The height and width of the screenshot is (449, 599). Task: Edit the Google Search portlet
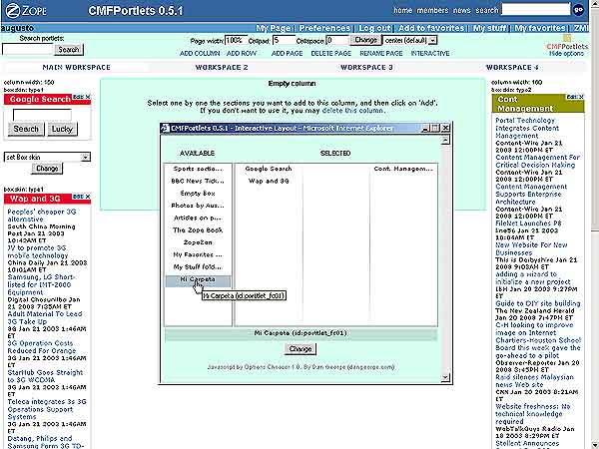(x=78, y=97)
